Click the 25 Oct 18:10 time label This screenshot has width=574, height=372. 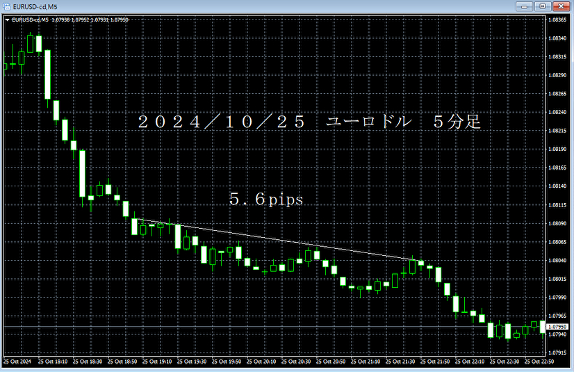click(x=53, y=362)
